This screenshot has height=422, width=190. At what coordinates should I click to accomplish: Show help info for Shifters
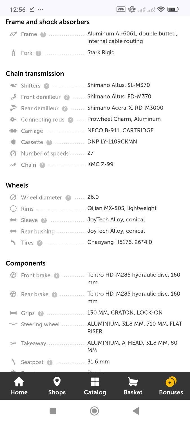tap(46, 86)
